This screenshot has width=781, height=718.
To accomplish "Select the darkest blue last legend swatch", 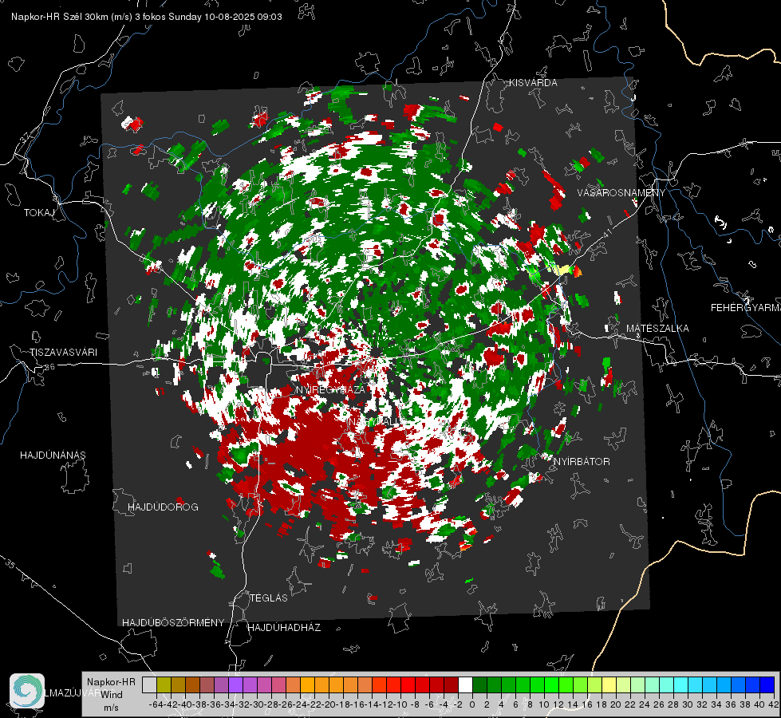I will (x=767, y=684).
